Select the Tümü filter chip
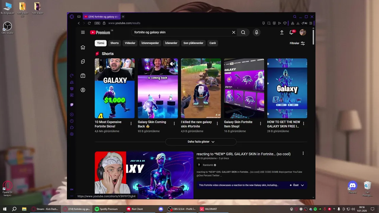 click(101, 43)
